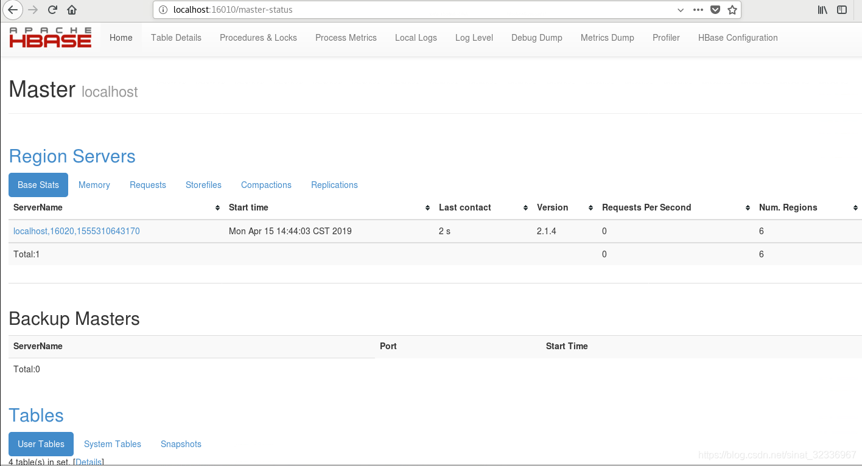Image resolution: width=862 pixels, height=466 pixels.
Task: Reload the page with refresh icon
Action: coord(52,10)
